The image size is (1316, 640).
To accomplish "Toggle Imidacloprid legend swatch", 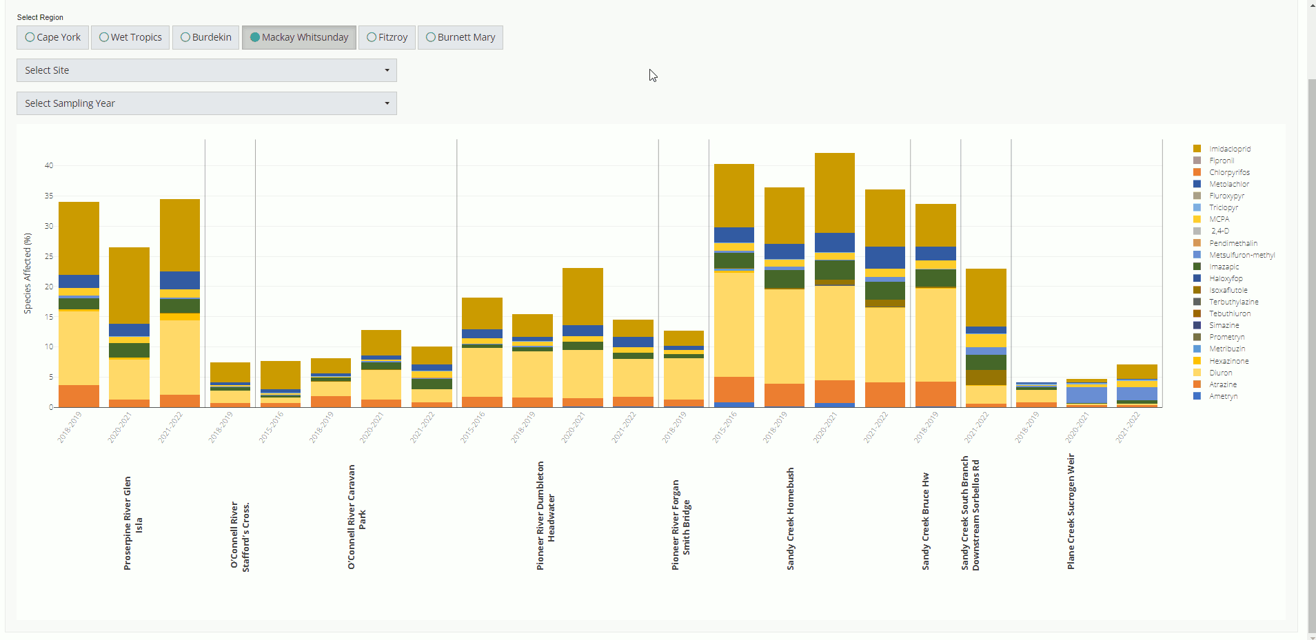I will (1197, 149).
